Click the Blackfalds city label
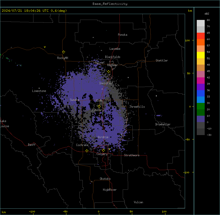This screenshot has height=215, width=220. click(x=113, y=57)
